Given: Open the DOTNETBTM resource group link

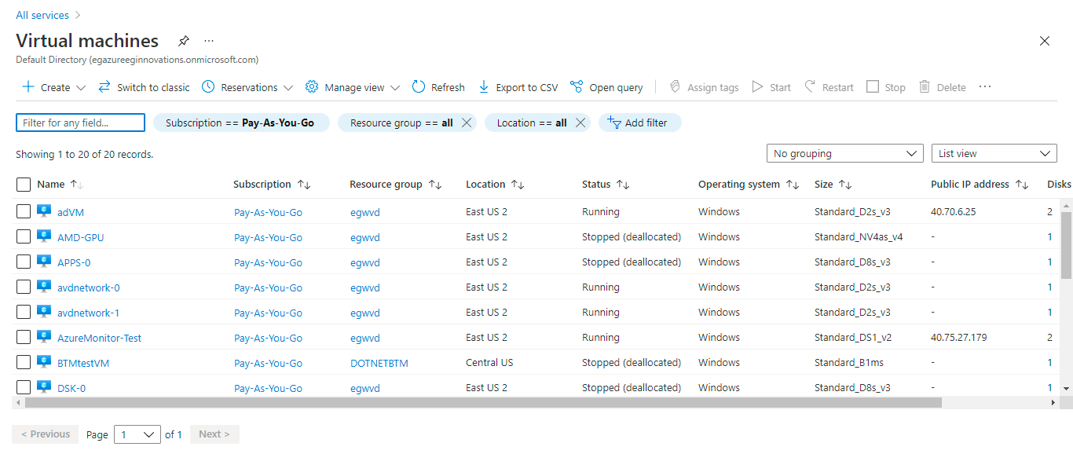Looking at the screenshot, I should [x=379, y=363].
